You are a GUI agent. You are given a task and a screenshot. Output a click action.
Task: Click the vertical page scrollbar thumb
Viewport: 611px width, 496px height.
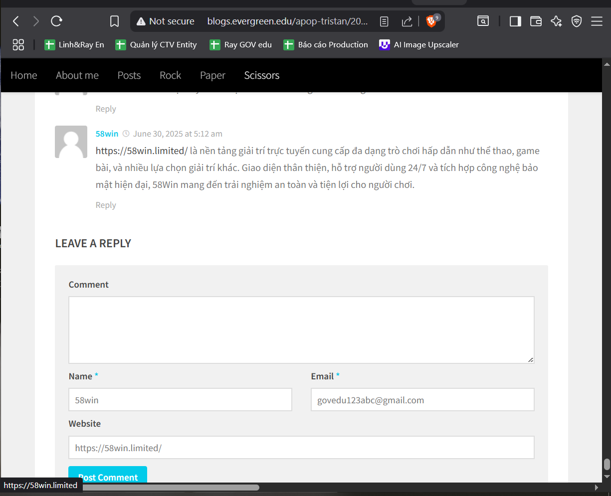[x=607, y=464]
